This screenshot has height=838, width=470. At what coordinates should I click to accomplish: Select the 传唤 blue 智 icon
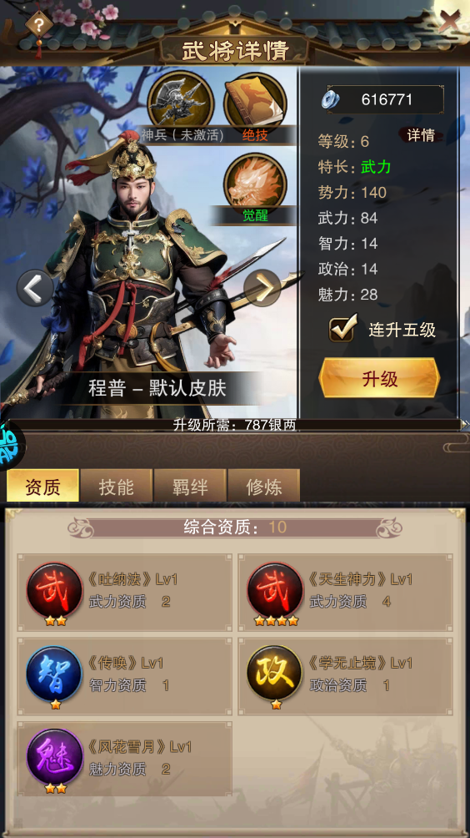(54, 674)
